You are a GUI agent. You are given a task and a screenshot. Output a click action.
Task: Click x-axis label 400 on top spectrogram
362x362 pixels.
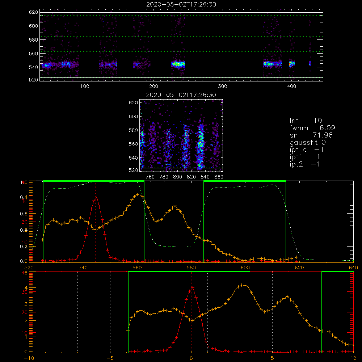click(291, 87)
